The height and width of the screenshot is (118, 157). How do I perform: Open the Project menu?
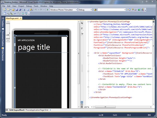point(21,6)
